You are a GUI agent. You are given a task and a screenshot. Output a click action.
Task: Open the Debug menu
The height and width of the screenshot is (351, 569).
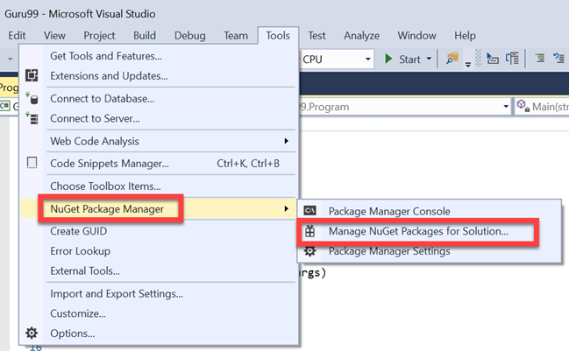click(189, 35)
